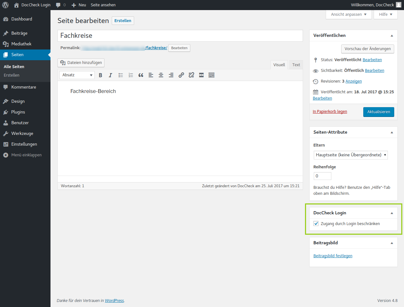Open Kommentare in the sidebar

point(25,87)
